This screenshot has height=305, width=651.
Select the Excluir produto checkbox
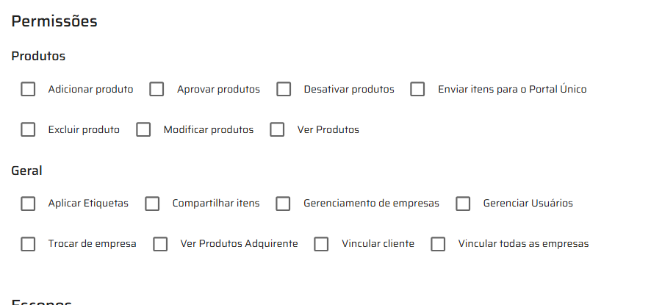point(28,130)
